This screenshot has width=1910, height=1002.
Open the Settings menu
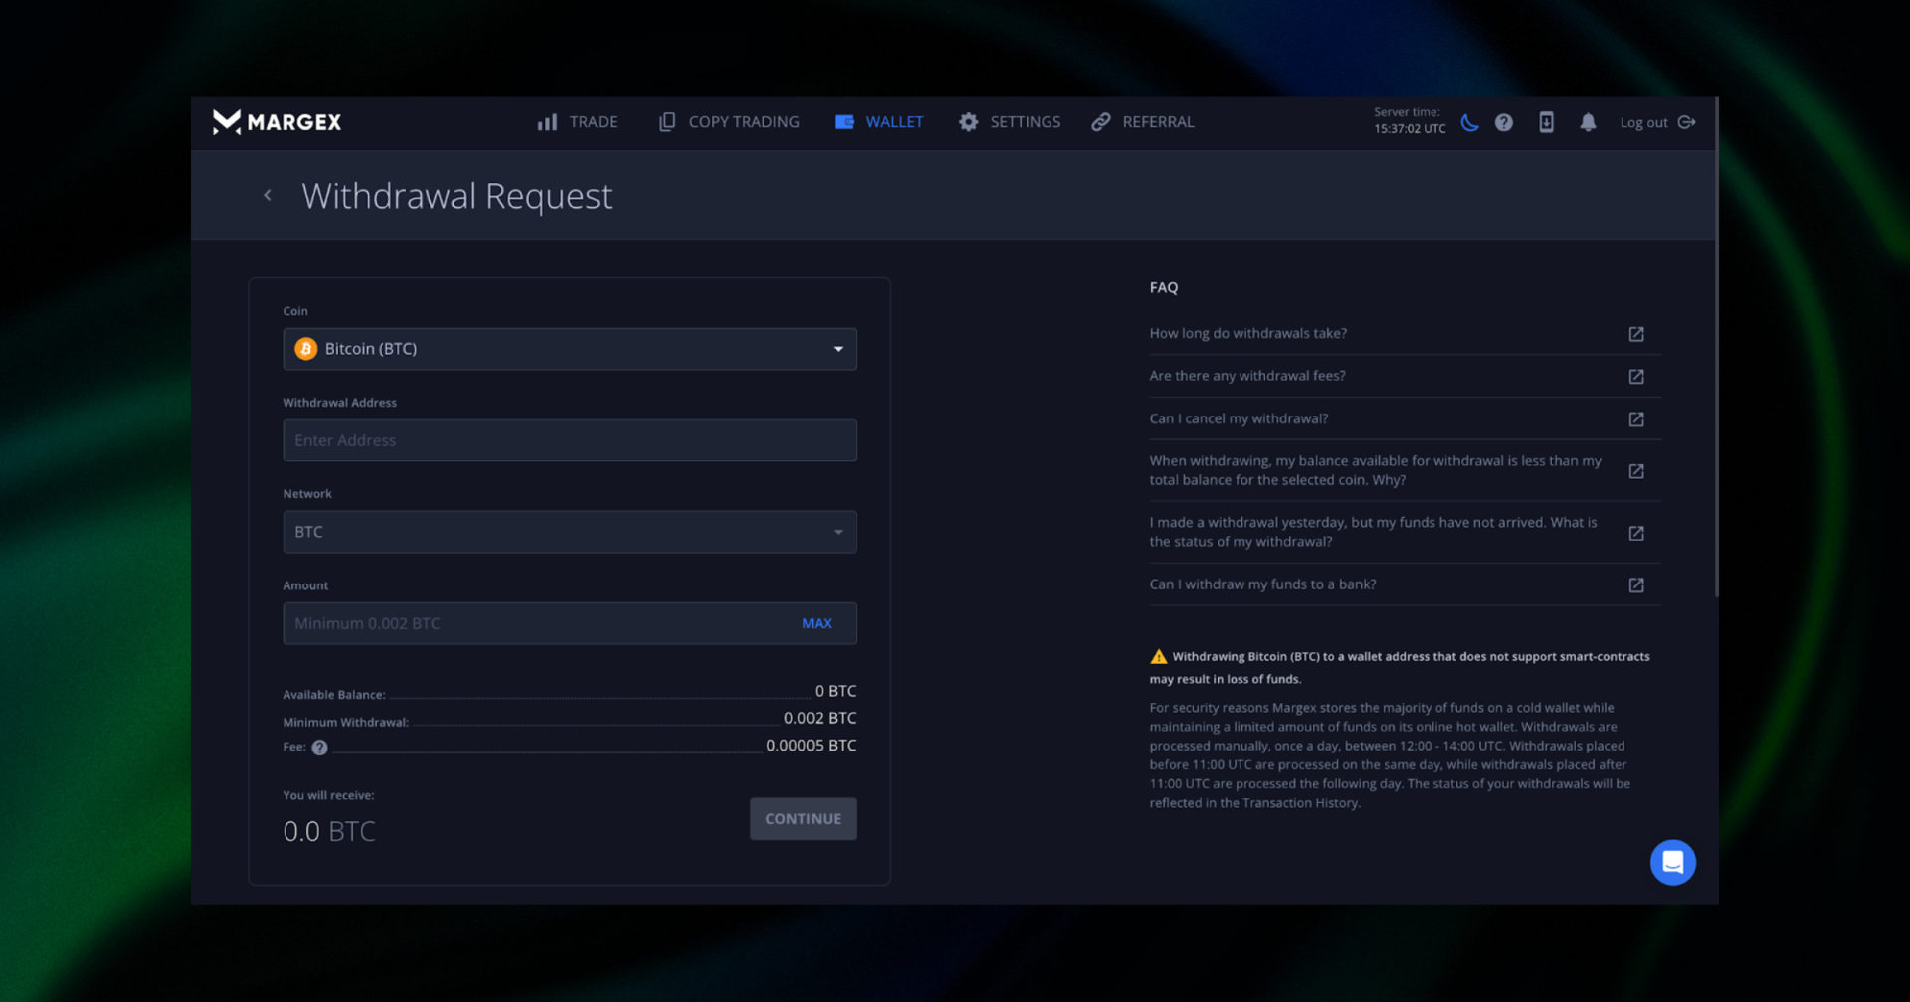click(x=1010, y=122)
